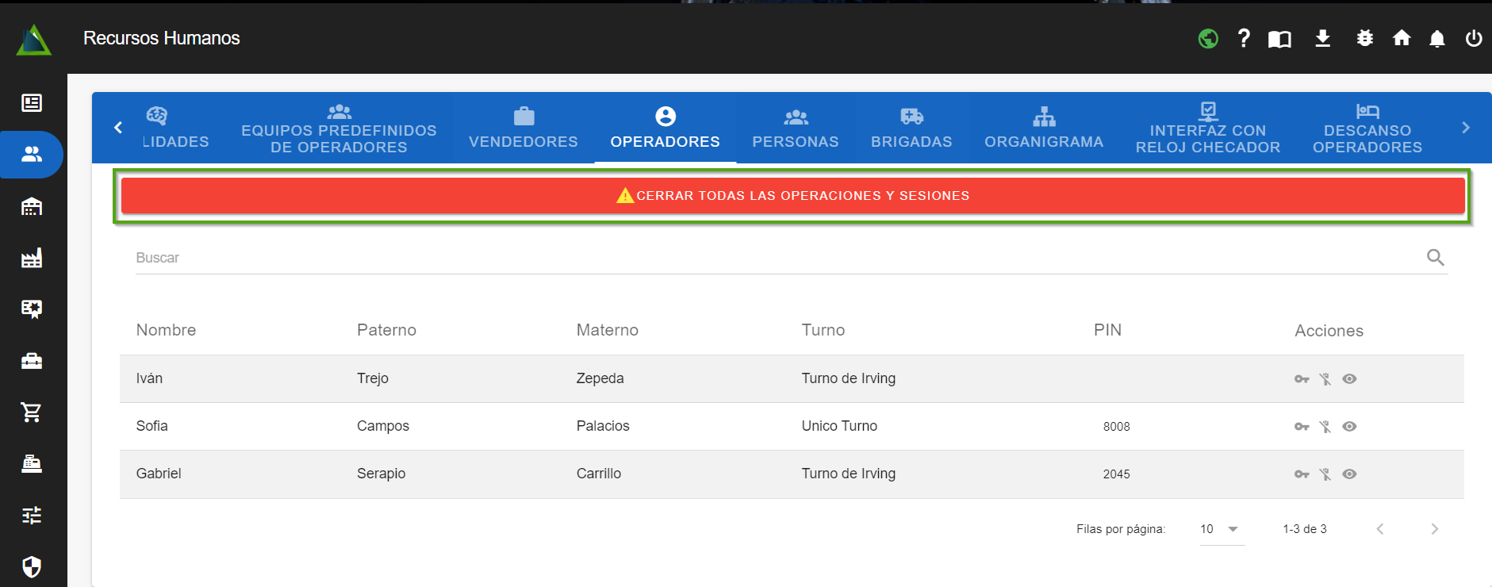Toggle eye icon for Sofia's row
1492x587 pixels.
coord(1349,427)
